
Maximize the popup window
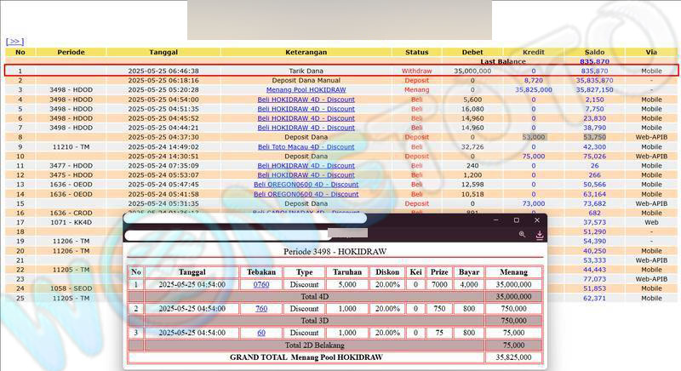click(516, 220)
